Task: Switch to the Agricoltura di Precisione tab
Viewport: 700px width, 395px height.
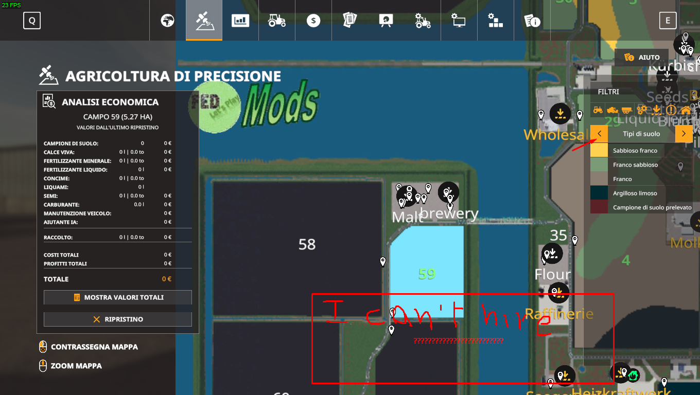Action: click(x=204, y=21)
